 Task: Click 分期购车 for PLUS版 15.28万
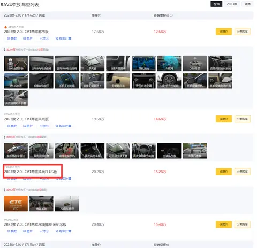(x=243, y=172)
